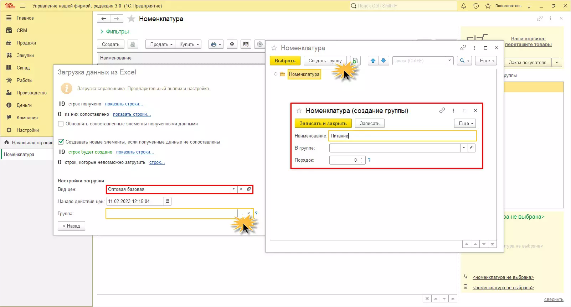Open the history clock icon
This screenshot has height=307, width=571.
[x=476, y=6]
